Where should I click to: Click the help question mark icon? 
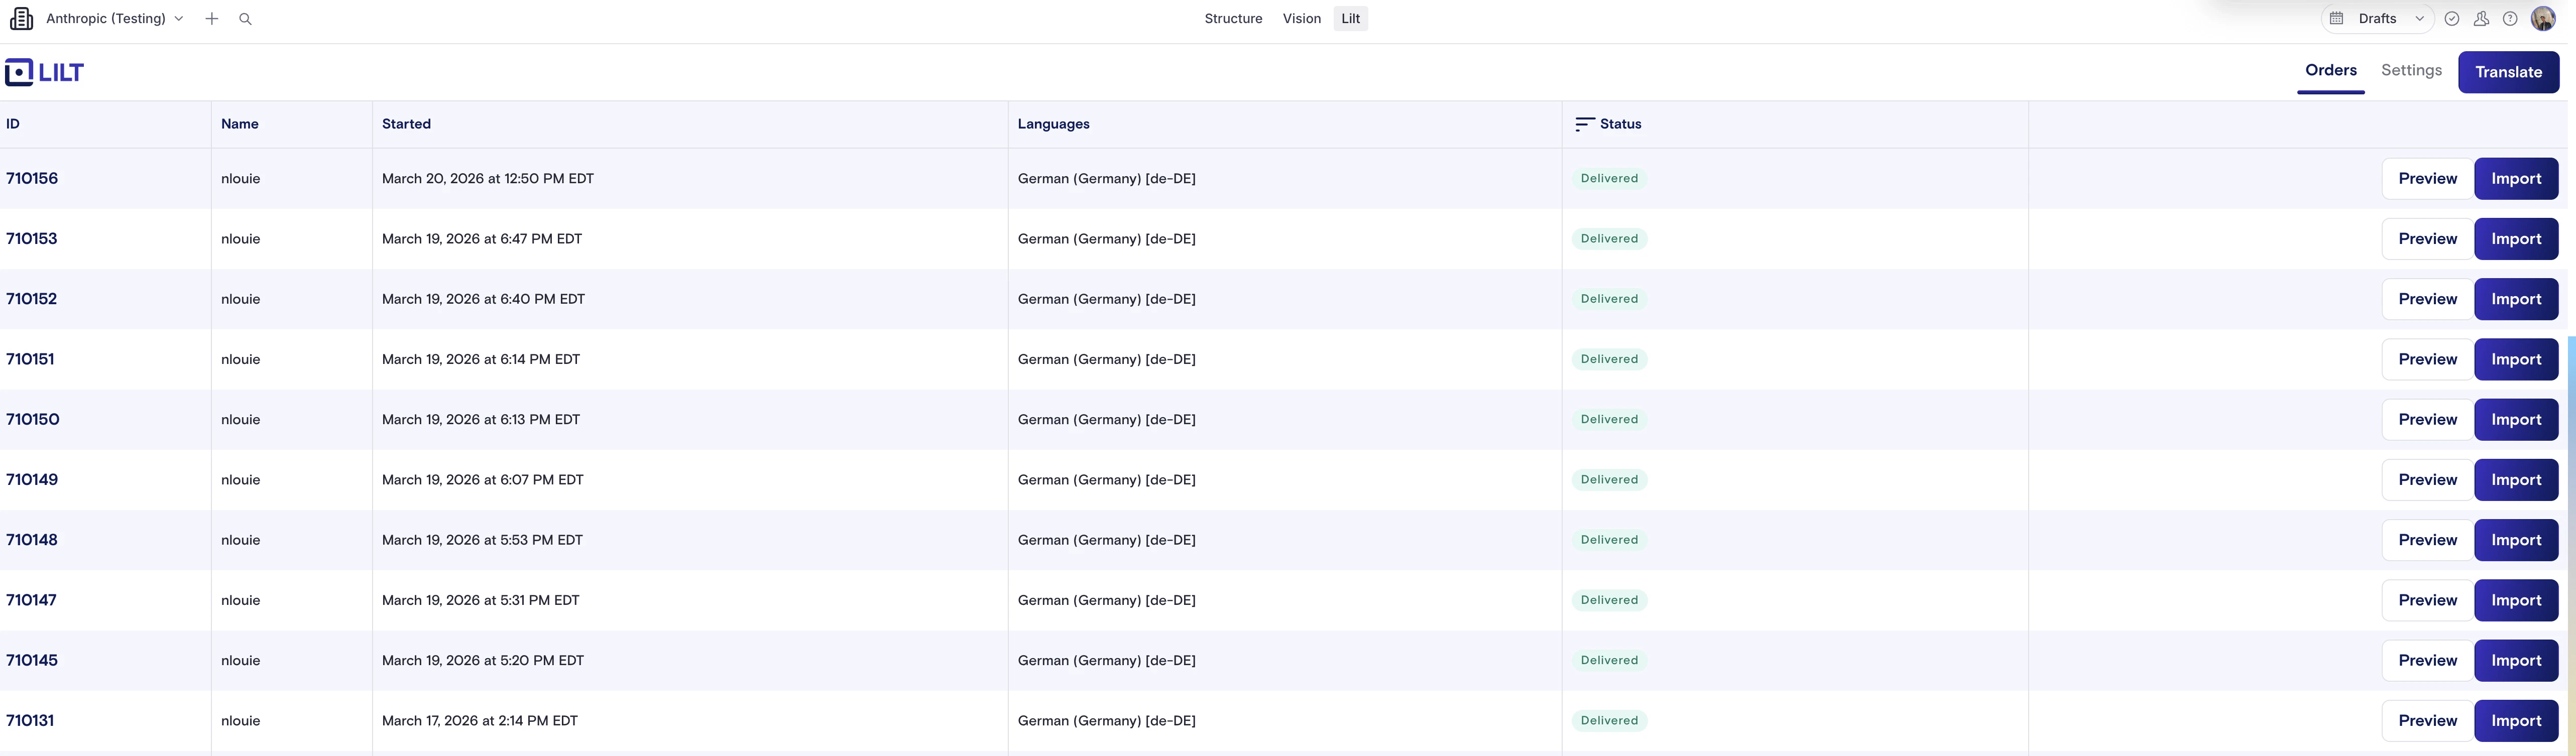tap(2510, 19)
